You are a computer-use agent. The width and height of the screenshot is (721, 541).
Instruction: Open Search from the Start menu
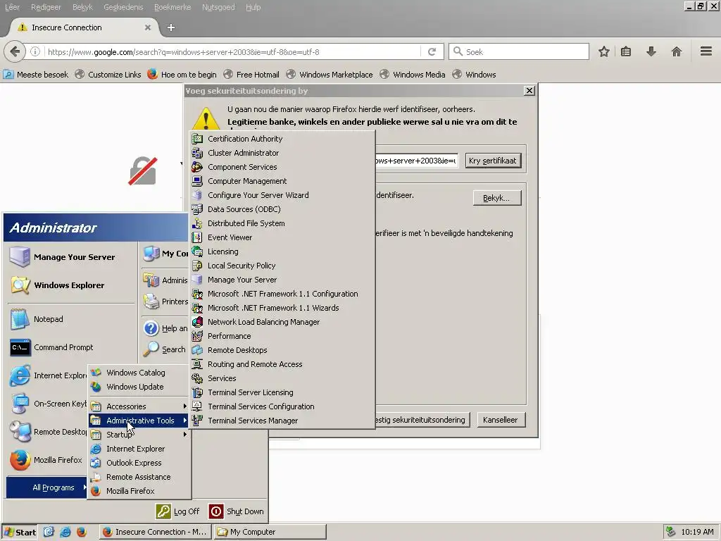click(x=165, y=349)
